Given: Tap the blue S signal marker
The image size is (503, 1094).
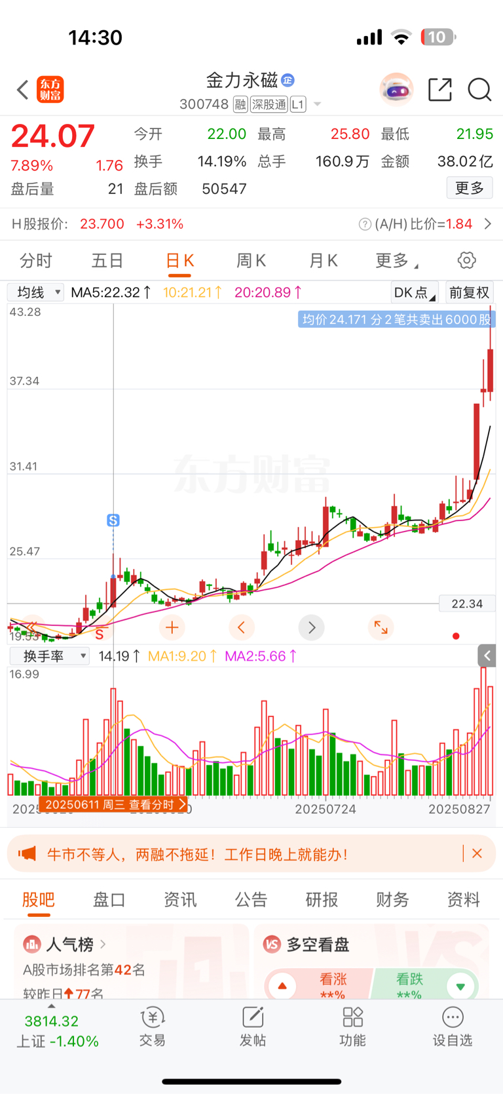Looking at the screenshot, I should click(113, 520).
